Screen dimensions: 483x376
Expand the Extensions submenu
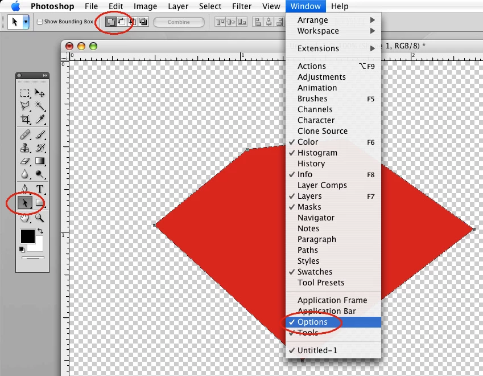tap(333, 48)
